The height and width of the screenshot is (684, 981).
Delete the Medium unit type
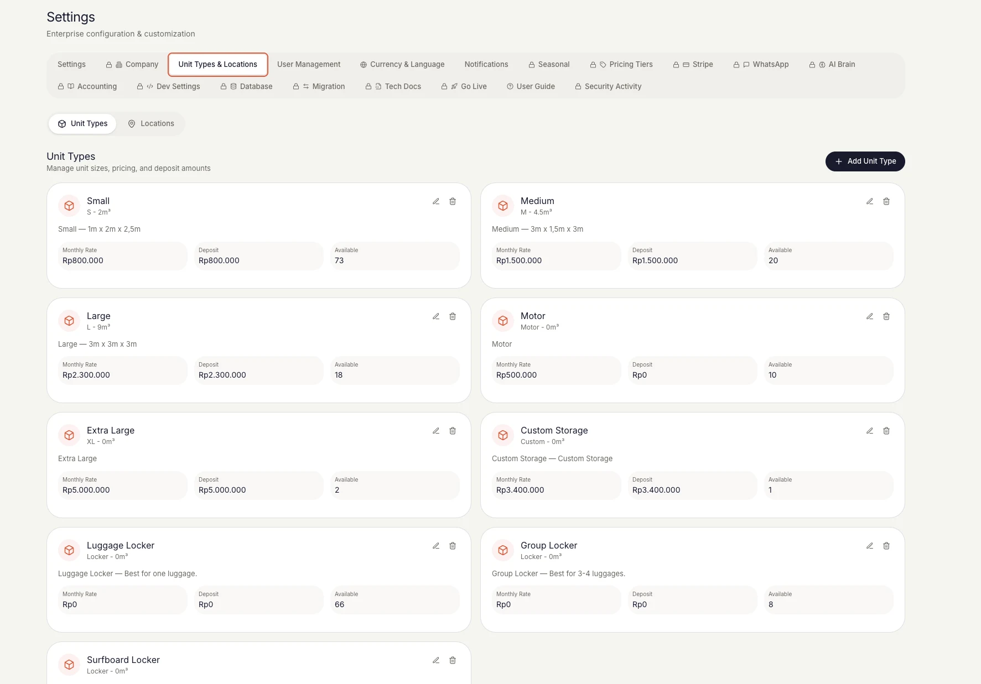pos(886,201)
